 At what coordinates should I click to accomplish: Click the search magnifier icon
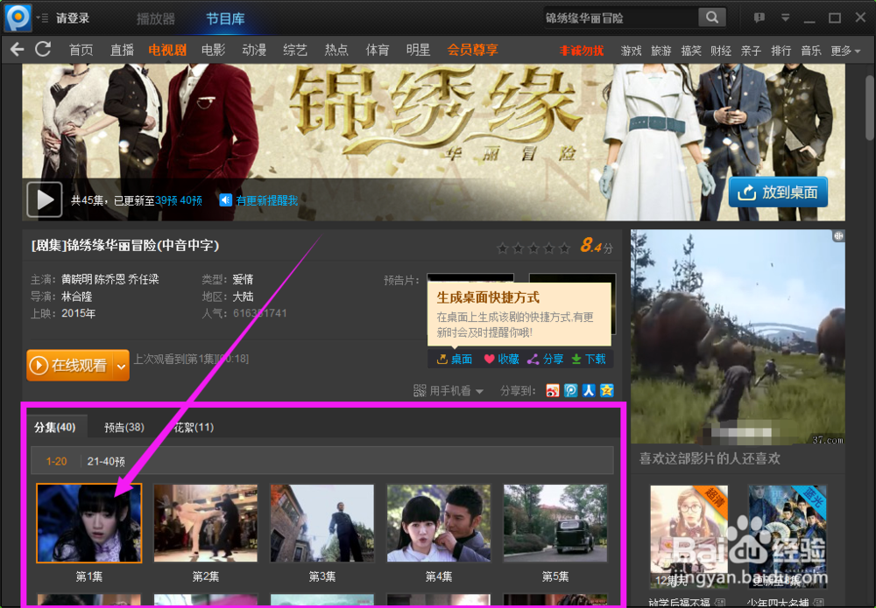[x=711, y=17]
